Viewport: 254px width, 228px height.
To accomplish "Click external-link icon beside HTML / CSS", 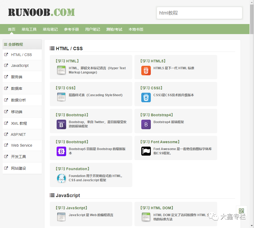I will pyautogui.click(x=6, y=54).
